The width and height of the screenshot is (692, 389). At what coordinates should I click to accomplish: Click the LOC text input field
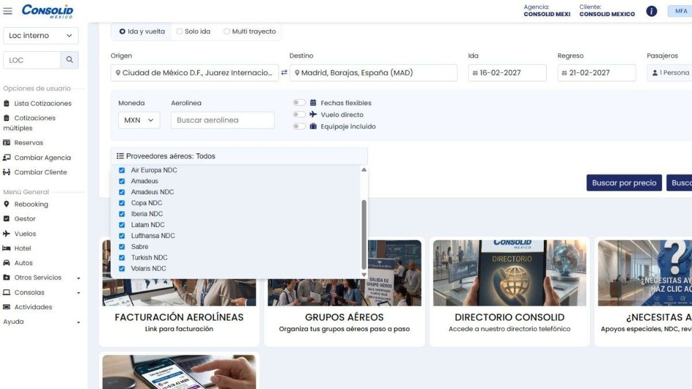(32, 60)
